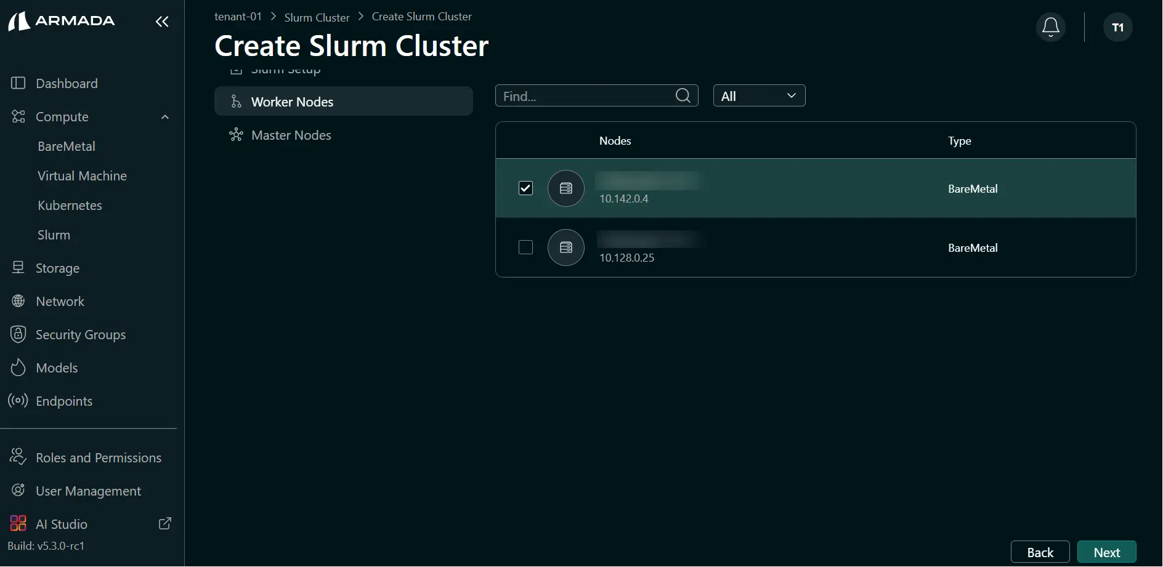Check the node 10.128.0.25 checkbox
1163x567 pixels.
tap(525, 247)
